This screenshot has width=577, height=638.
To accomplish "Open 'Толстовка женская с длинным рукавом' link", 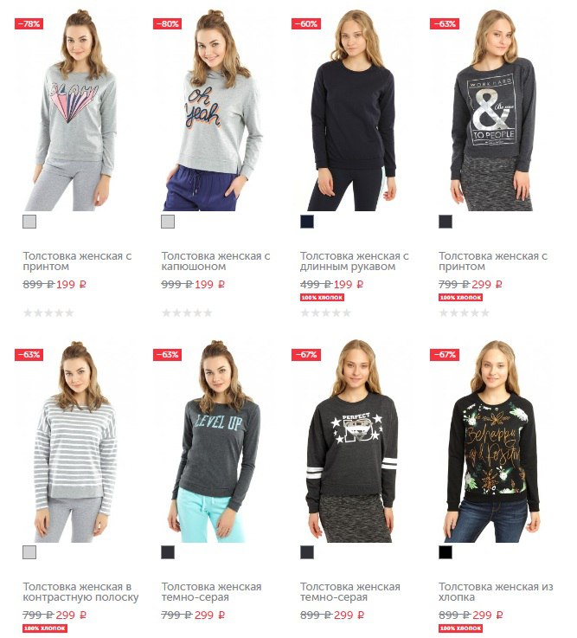I will click(x=354, y=261).
